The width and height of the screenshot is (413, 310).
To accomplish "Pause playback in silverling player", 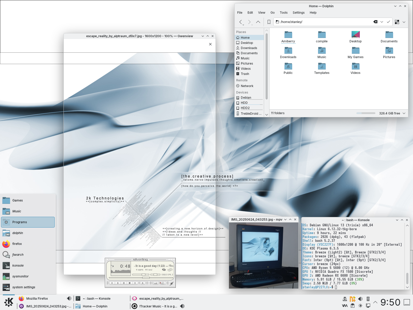I will pos(124,283).
